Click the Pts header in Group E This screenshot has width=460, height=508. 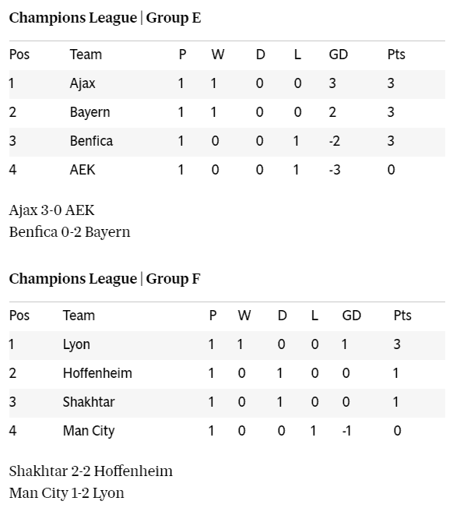(396, 55)
